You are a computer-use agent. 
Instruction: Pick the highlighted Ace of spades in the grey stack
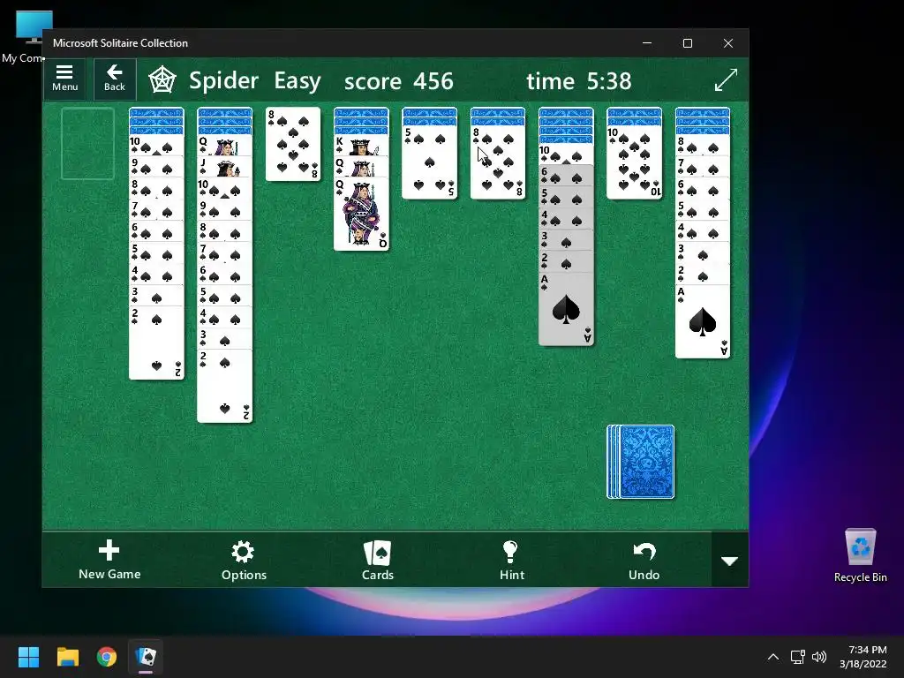(x=566, y=310)
